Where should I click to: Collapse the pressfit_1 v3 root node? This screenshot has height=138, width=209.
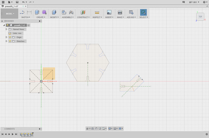(4, 25)
